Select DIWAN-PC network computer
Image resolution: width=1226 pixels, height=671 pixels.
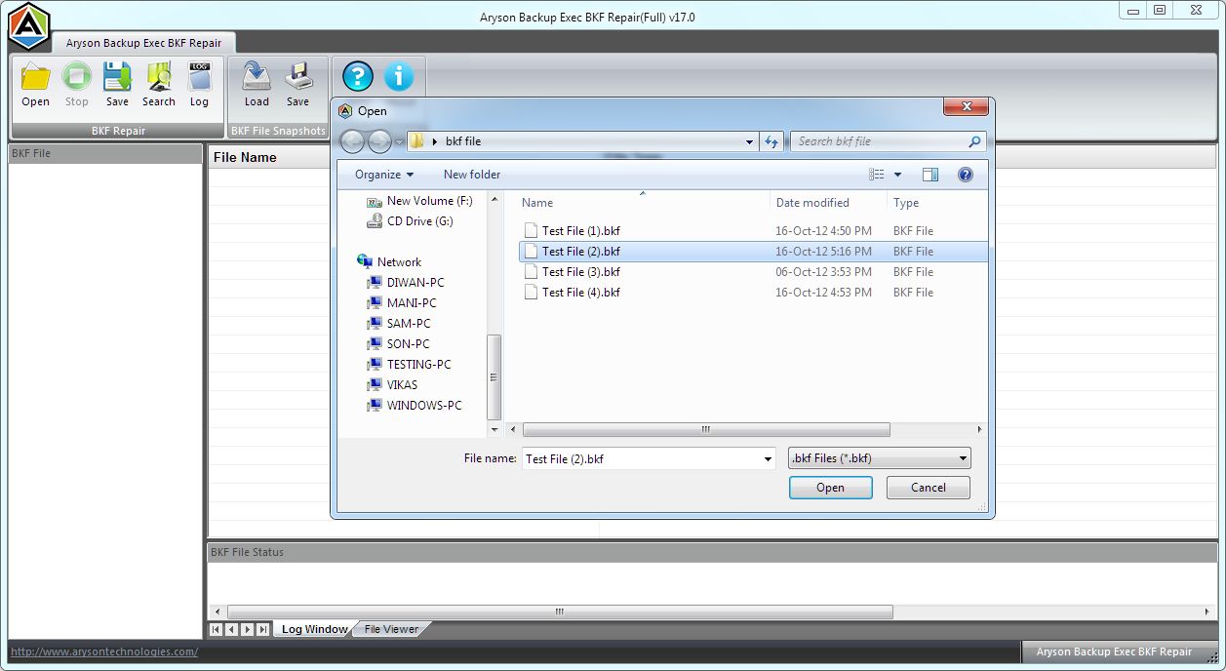click(x=405, y=283)
